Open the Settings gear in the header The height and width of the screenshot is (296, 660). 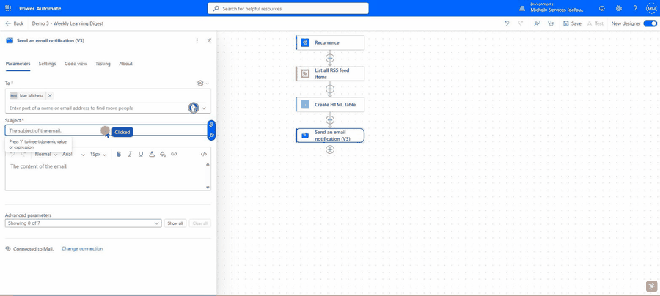tap(619, 8)
